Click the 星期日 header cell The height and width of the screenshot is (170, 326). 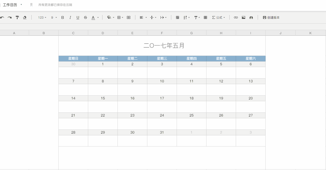click(x=73, y=59)
